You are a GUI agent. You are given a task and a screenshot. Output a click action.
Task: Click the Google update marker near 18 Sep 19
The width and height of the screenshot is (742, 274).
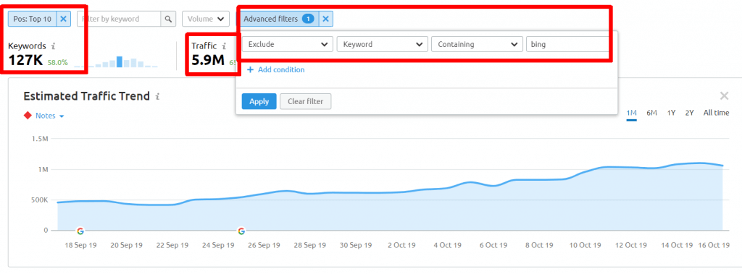(80, 231)
